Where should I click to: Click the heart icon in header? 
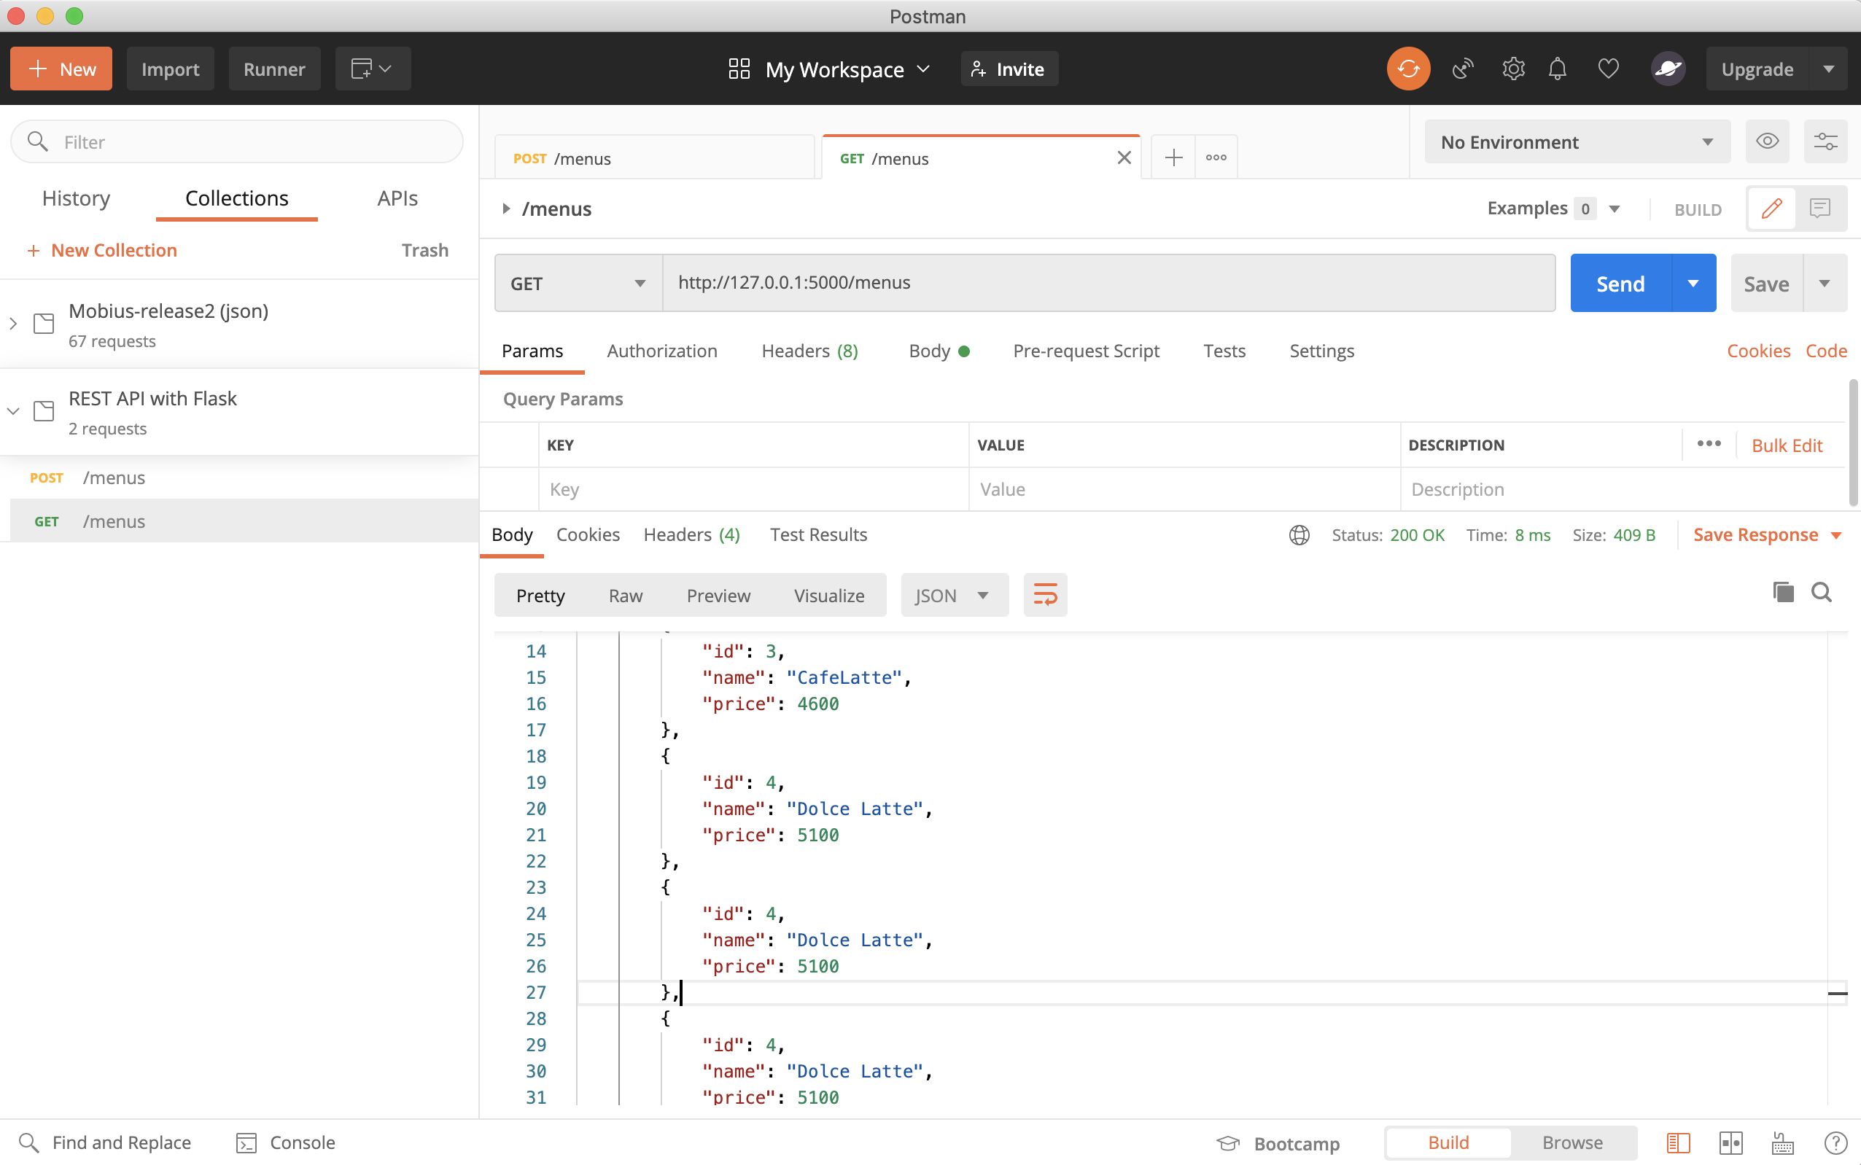1608,69
